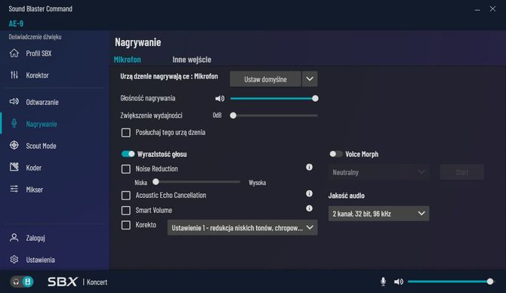Enable the Voice Morph switch
Viewport: 506px width, 293px height.
click(335, 154)
